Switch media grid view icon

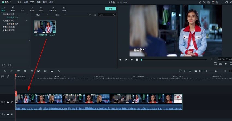(95, 15)
